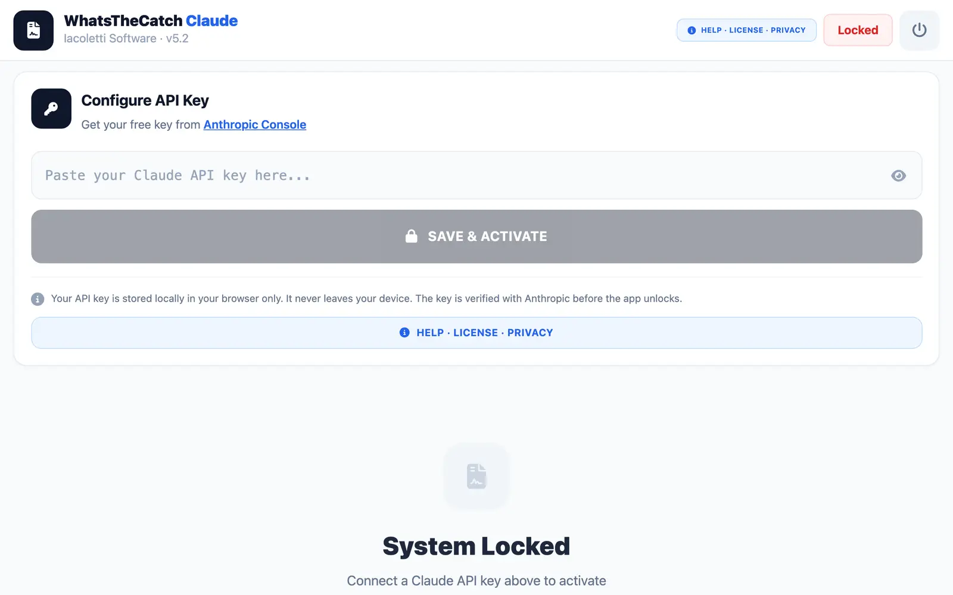This screenshot has width=953, height=595.
Task: Toggle API key visibility with eye icon
Action: tap(898, 176)
